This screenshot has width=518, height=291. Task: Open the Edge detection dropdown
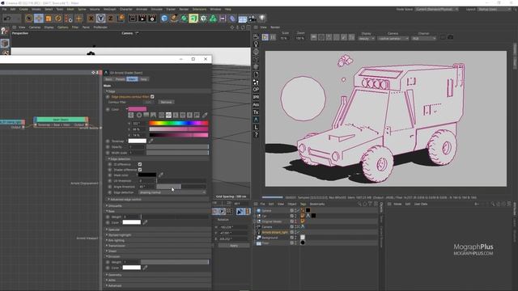(172, 192)
